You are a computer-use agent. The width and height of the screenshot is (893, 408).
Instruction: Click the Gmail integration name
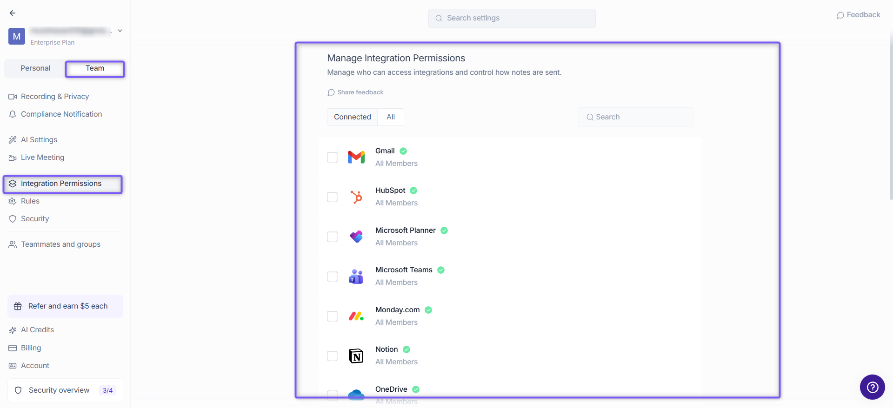pos(385,151)
